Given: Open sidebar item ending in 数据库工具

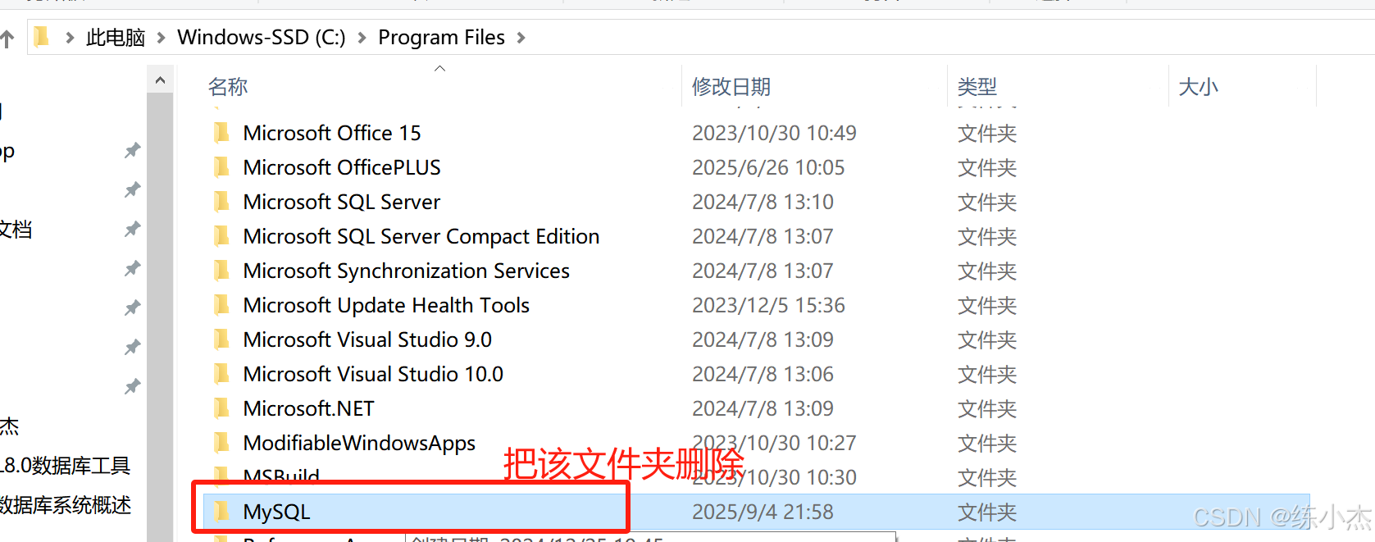Looking at the screenshot, I should tap(66, 466).
